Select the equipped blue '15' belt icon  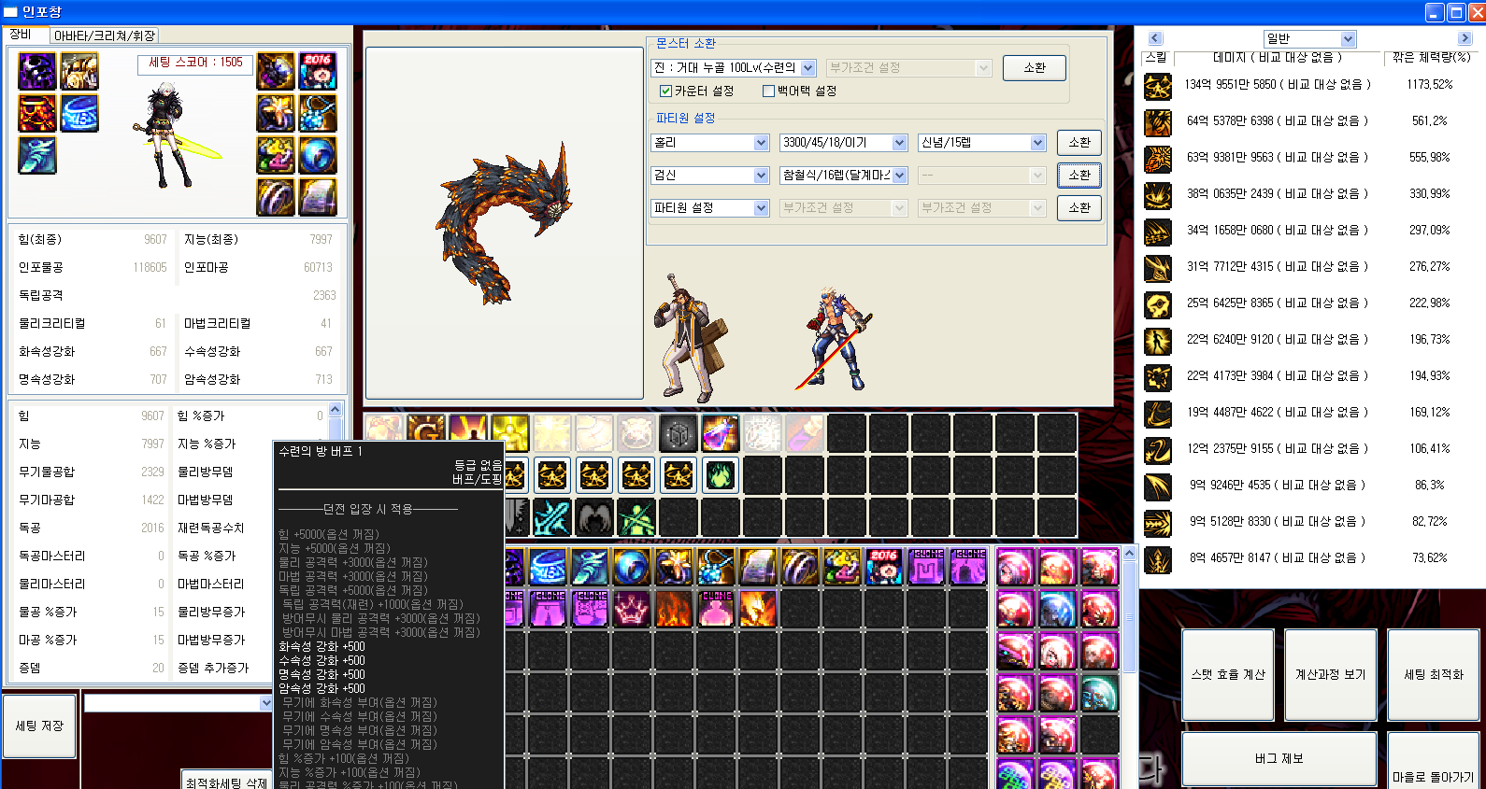(79, 113)
